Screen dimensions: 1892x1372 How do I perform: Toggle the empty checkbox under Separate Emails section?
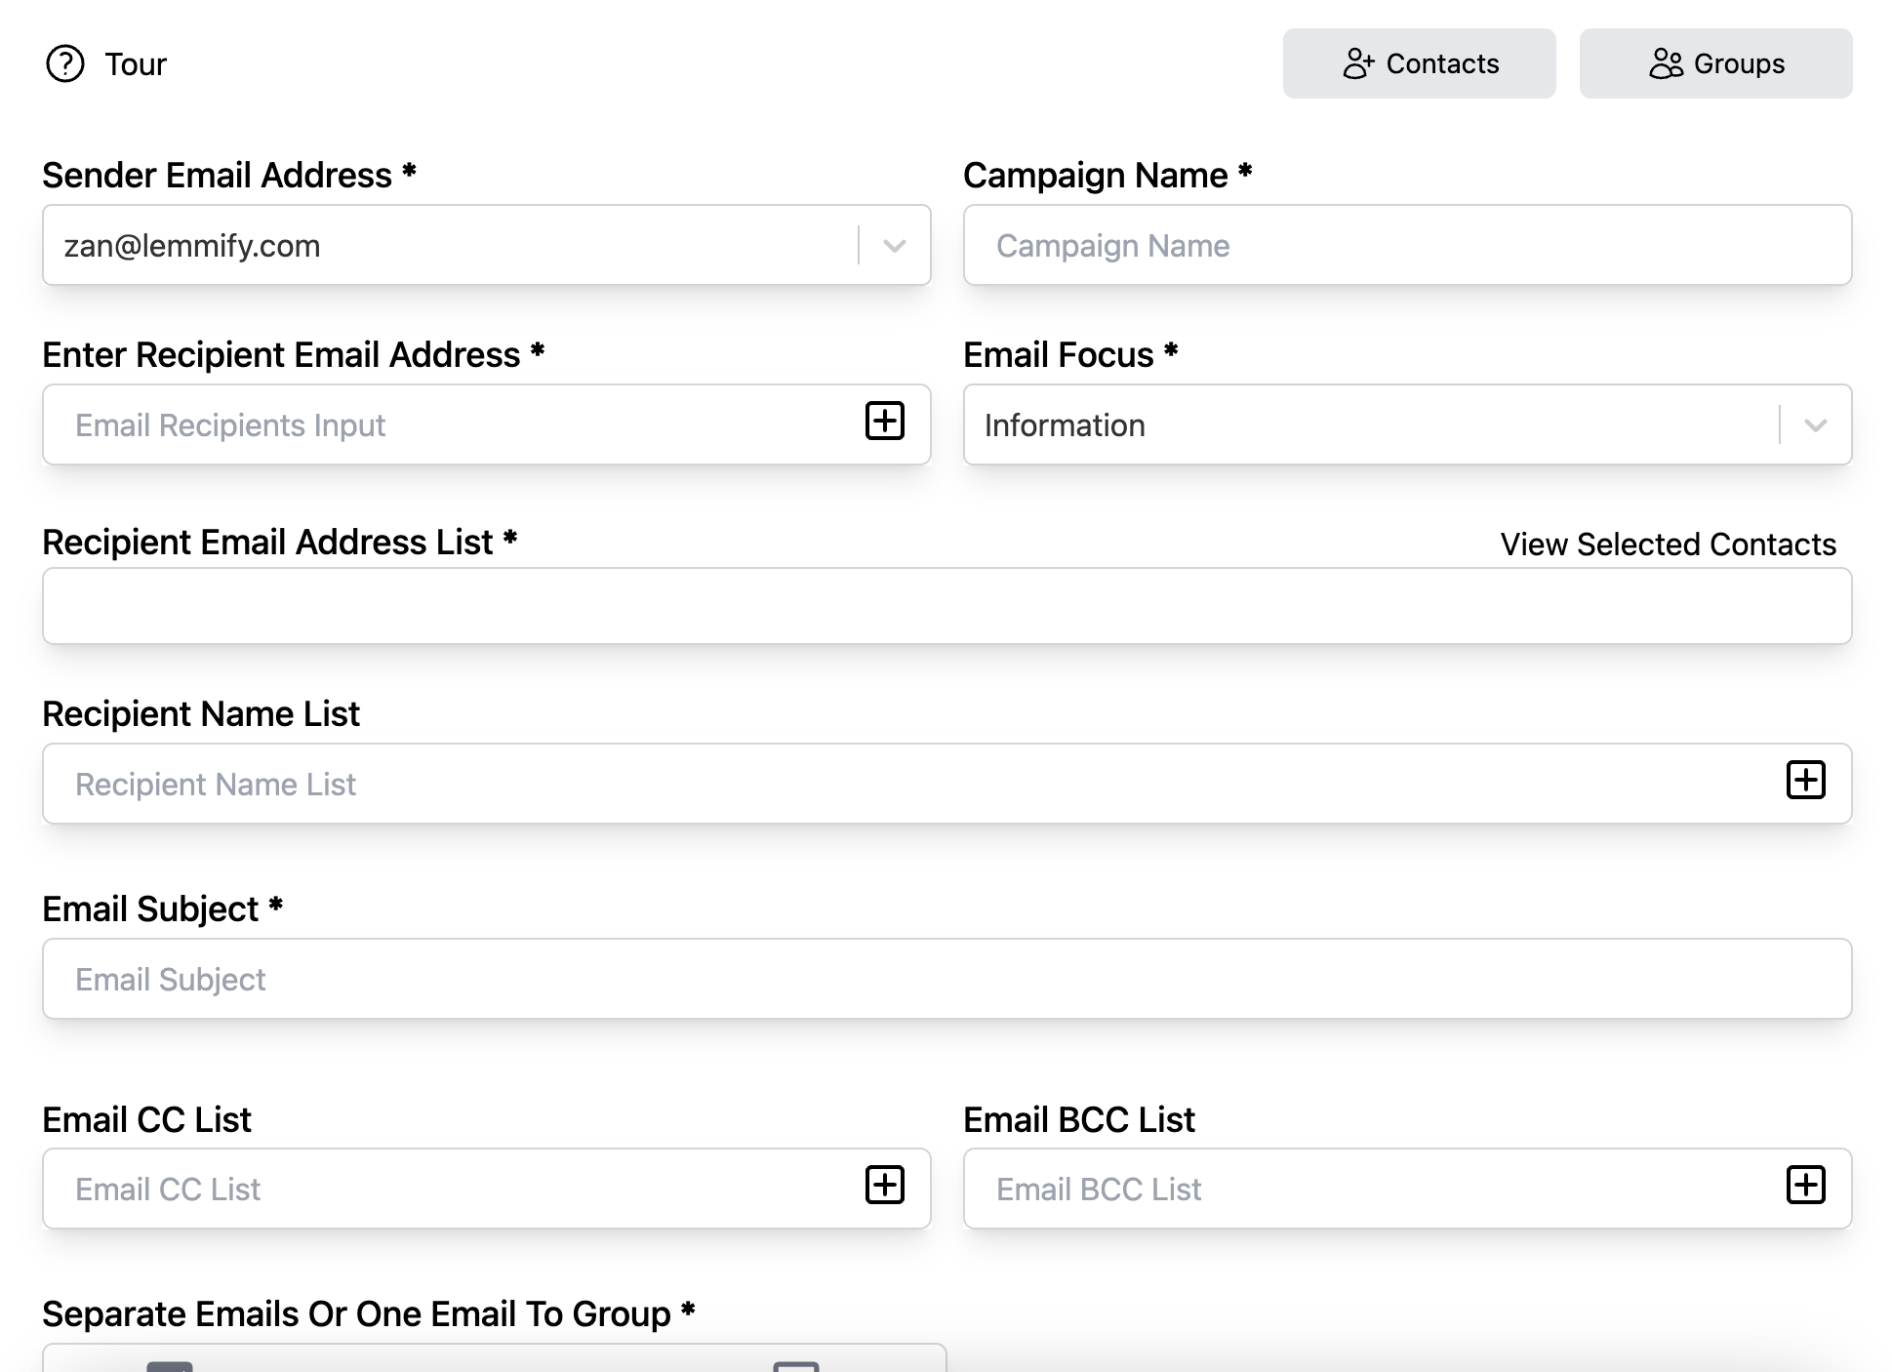pyautogui.click(x=795, y=1365)
